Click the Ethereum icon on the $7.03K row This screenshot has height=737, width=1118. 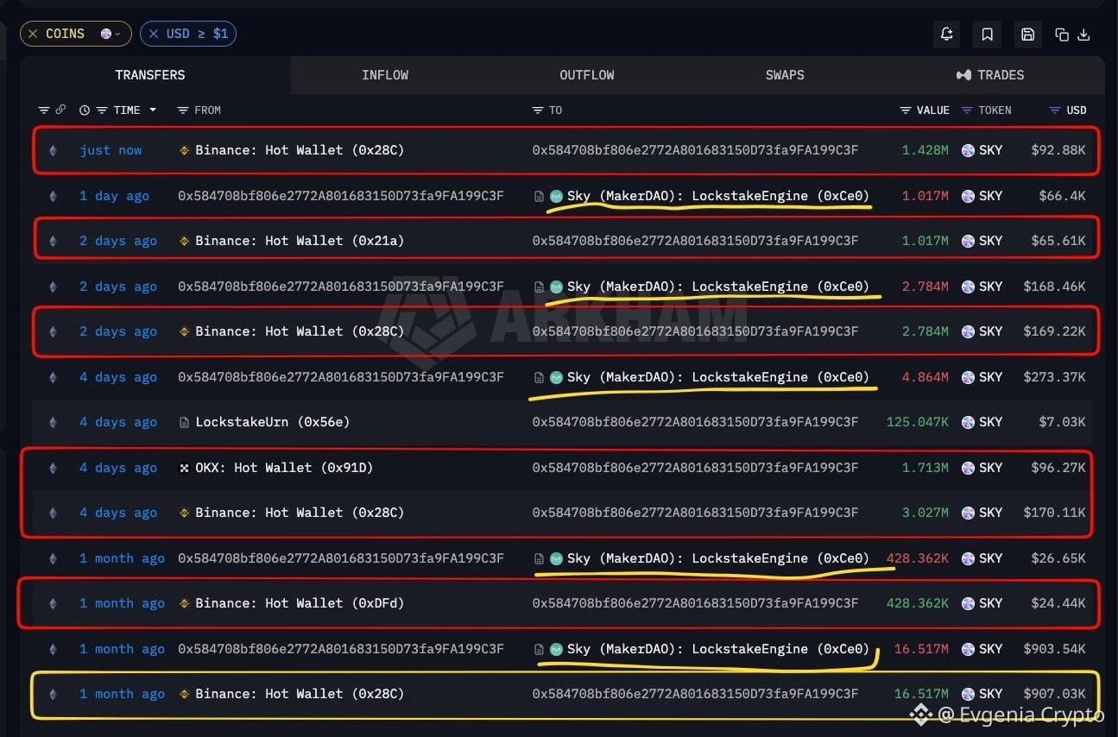(53, 422)
